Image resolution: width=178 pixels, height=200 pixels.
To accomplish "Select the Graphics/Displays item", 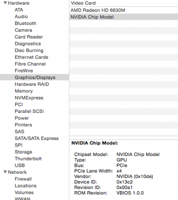I will (34, 77).
